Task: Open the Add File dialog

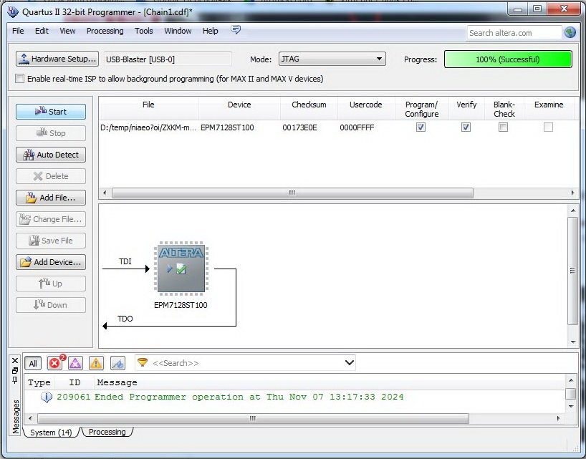Action: [x=51, y=198]
